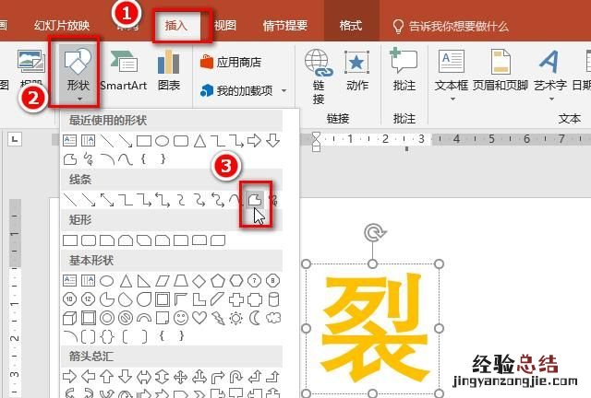591x398 pixels.
Task: Pick the triangle in 最近使用的形状
Action: 199,141
